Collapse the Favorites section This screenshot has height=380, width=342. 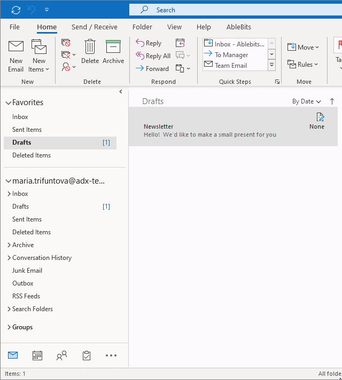pos(9,103)
